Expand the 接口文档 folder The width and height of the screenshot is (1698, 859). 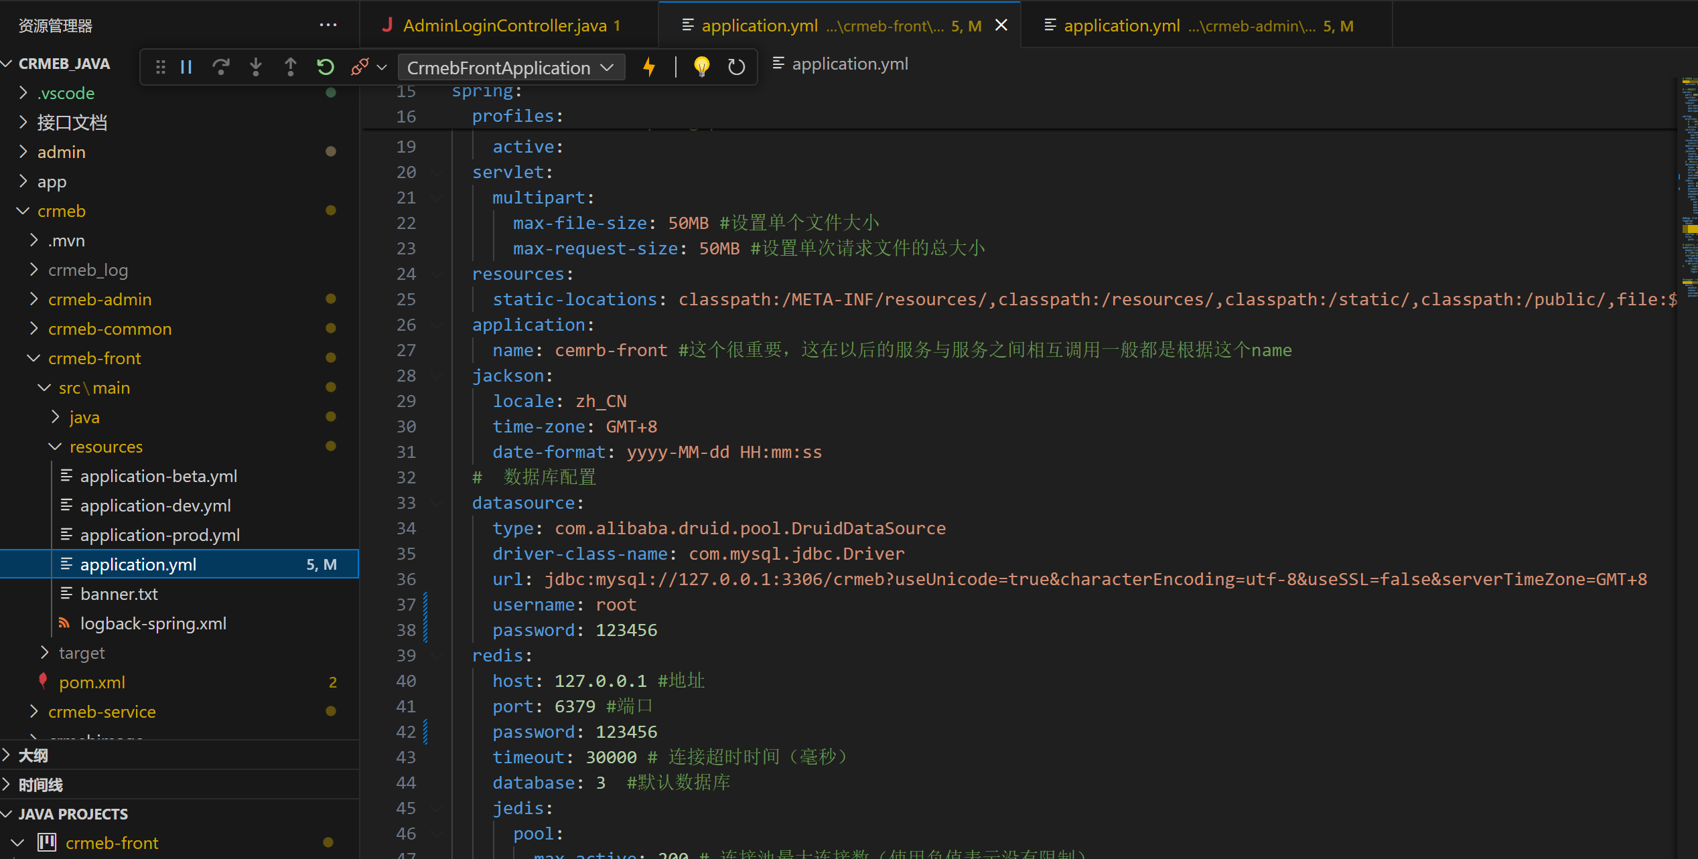click(23, 122)
